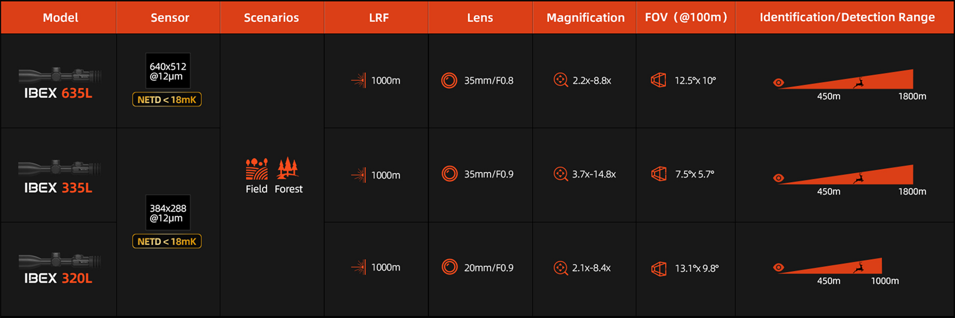The image size is (955, 318).
Task: Select the Magnification column header
Action: click(585, 17)
